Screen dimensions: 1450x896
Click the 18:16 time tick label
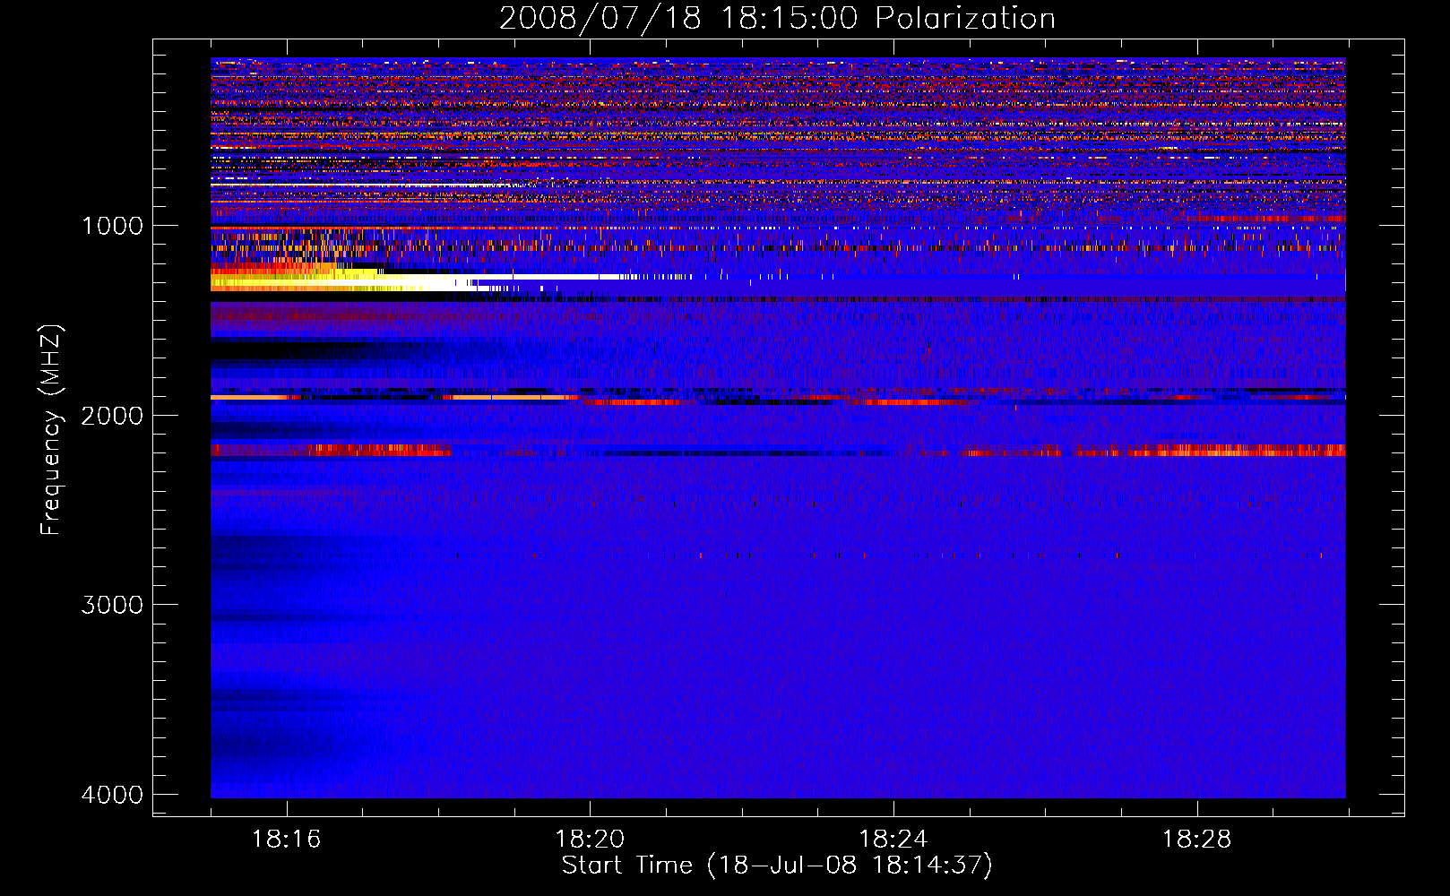pyautogui.click(x=286, y=839)
